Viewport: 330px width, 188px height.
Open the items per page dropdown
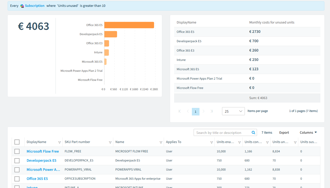click(233, 111)
